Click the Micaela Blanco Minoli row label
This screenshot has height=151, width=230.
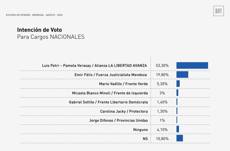(x=110, y=93)
